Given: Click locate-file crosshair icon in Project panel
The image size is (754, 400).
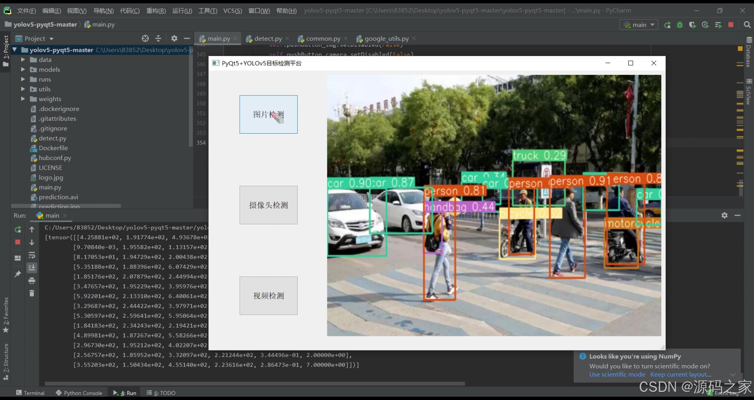Looking at the screenshot, I should point(145,39).
